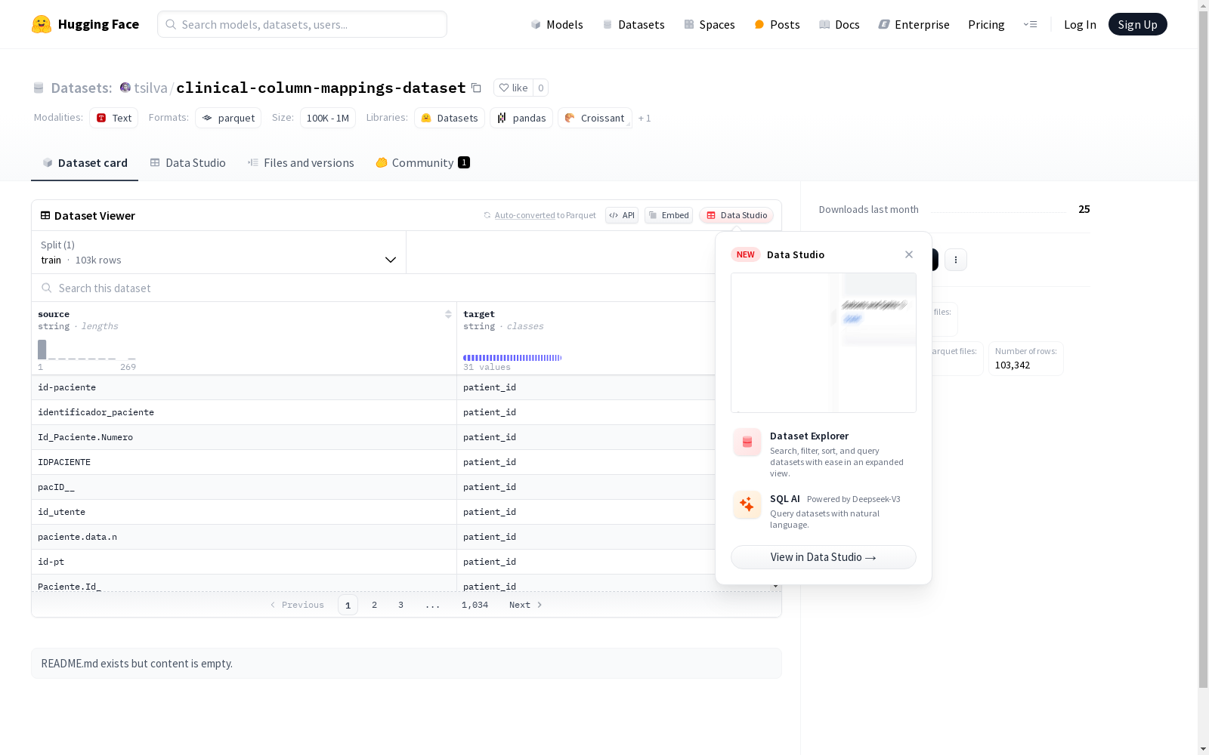
Task: Click the Data Studio preview thumbnail
Action: (824, 343)
